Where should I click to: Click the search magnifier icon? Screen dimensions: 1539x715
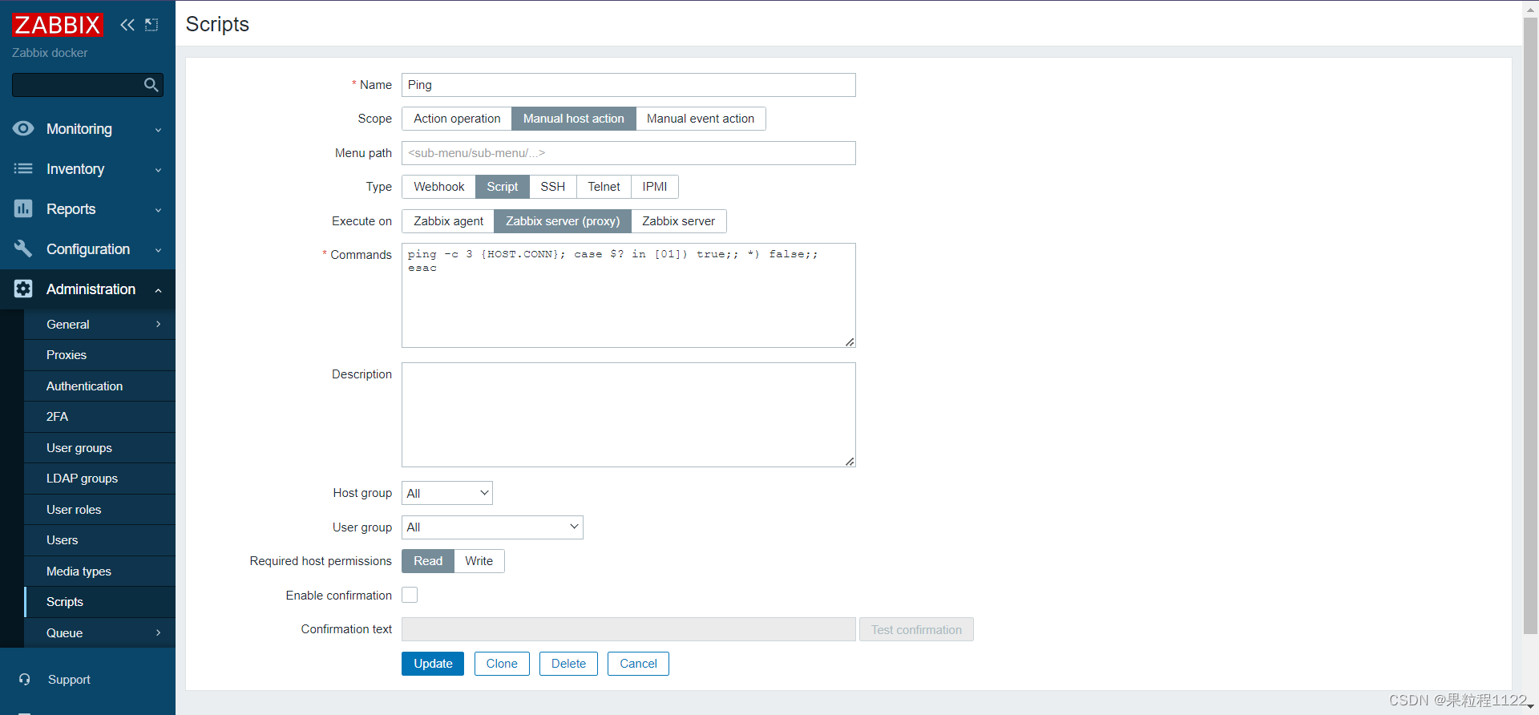(x=151, y=85)
